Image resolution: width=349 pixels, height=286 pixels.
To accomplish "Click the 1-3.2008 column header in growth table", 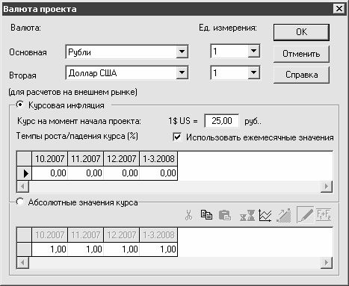I will pos(158,158).
